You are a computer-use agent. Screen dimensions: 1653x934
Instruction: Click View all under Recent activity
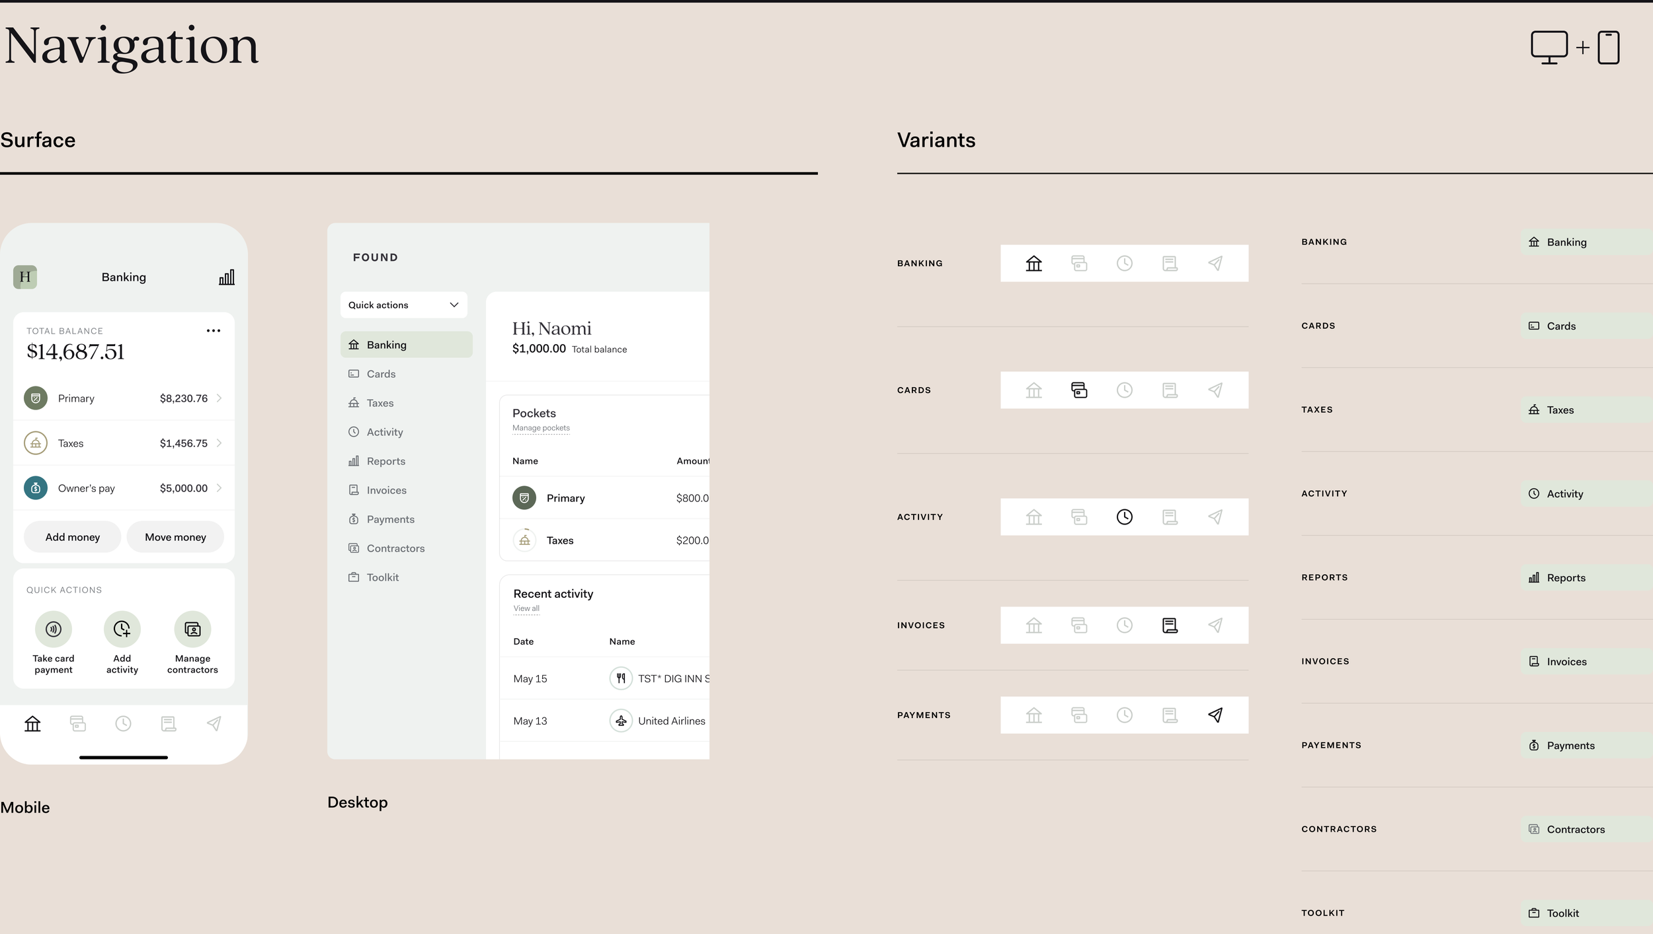click(526, 608)
